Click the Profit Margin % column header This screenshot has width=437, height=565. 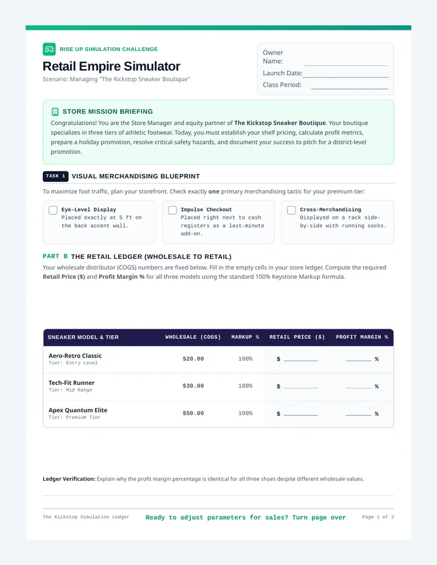point(362,337)
